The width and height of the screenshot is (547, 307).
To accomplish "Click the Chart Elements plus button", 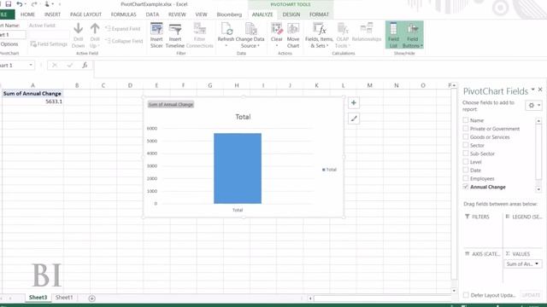I will 353,102.
